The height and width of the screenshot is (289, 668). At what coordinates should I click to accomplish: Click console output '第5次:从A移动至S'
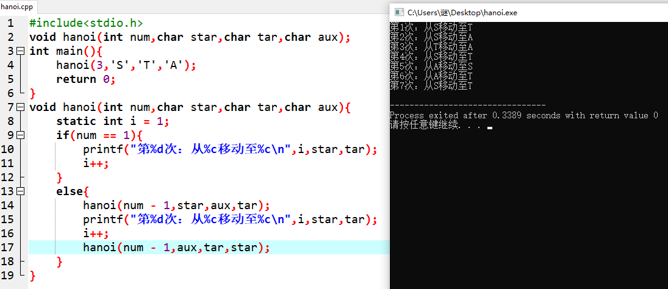pyautogui.click(x=431, y=66)
